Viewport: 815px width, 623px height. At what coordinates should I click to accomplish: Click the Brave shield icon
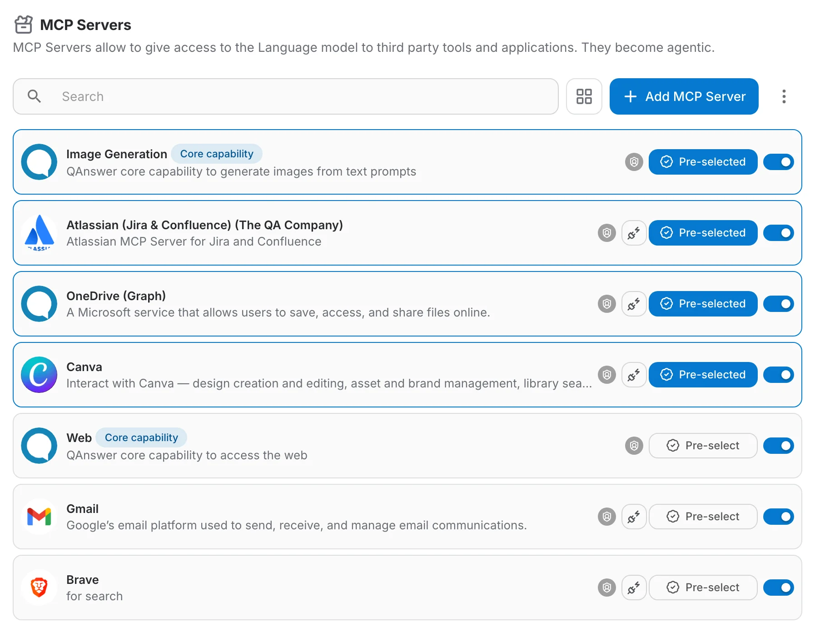pos(606,588)
